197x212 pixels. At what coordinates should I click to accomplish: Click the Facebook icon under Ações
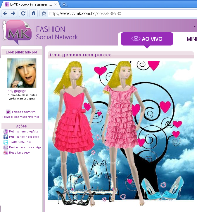6,137
